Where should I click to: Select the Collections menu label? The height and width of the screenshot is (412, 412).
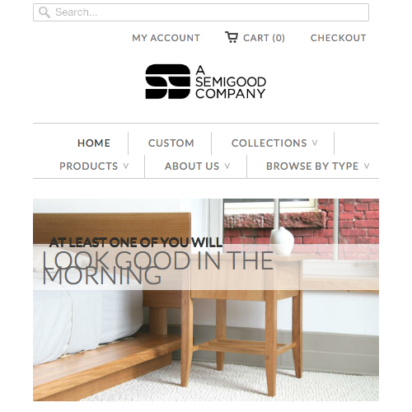coord(269,143)
